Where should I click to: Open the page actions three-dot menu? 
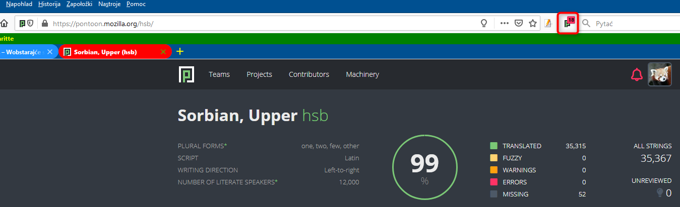504,24
